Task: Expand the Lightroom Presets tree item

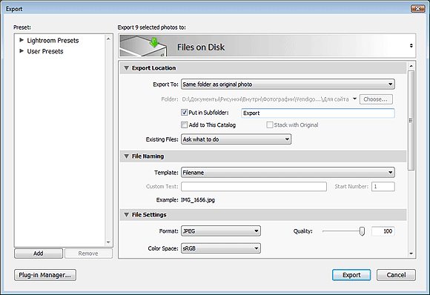Action: point(21,40)
